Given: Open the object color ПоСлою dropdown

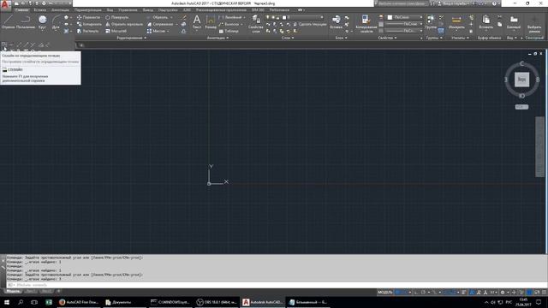Looking at the screenshot, I should pos(405,17).
